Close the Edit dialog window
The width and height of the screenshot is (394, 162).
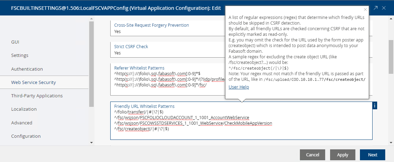pos(384,8)
